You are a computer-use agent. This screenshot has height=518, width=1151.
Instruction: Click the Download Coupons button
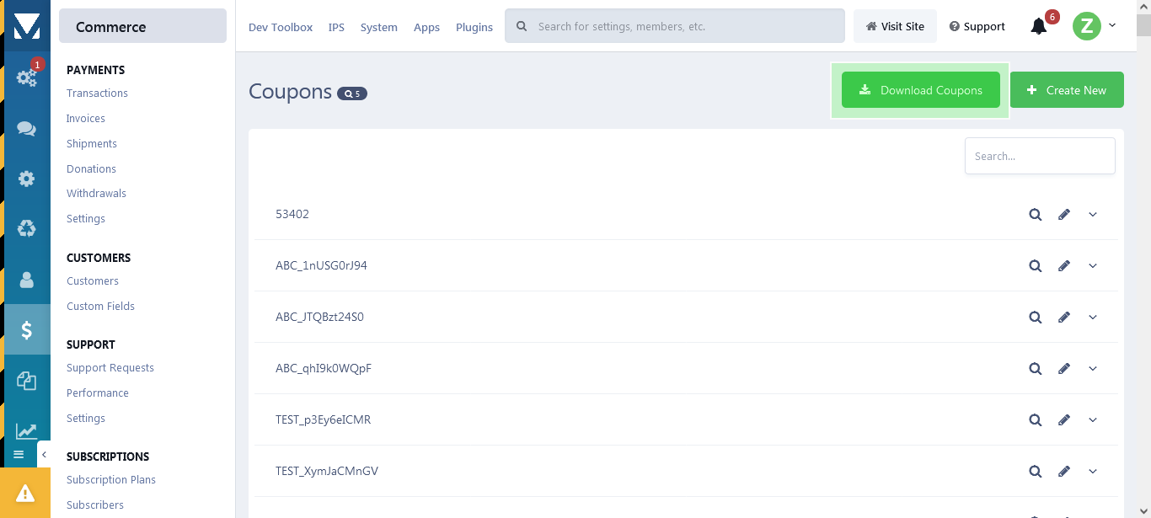tap(920, 90)
